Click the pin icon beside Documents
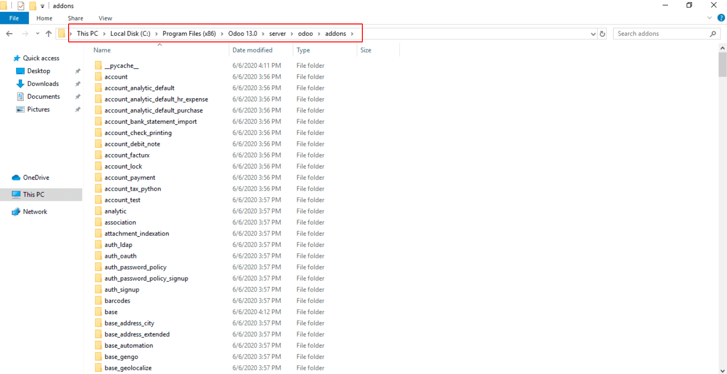This screenshot has height=374, width=727. click(78, 97)
